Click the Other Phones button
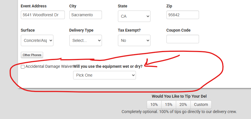The width and height of the screenshot is (251, 119). click(32, 55)
